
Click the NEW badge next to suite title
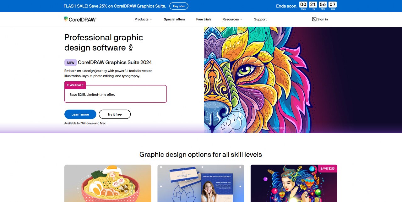pos(71,63)
